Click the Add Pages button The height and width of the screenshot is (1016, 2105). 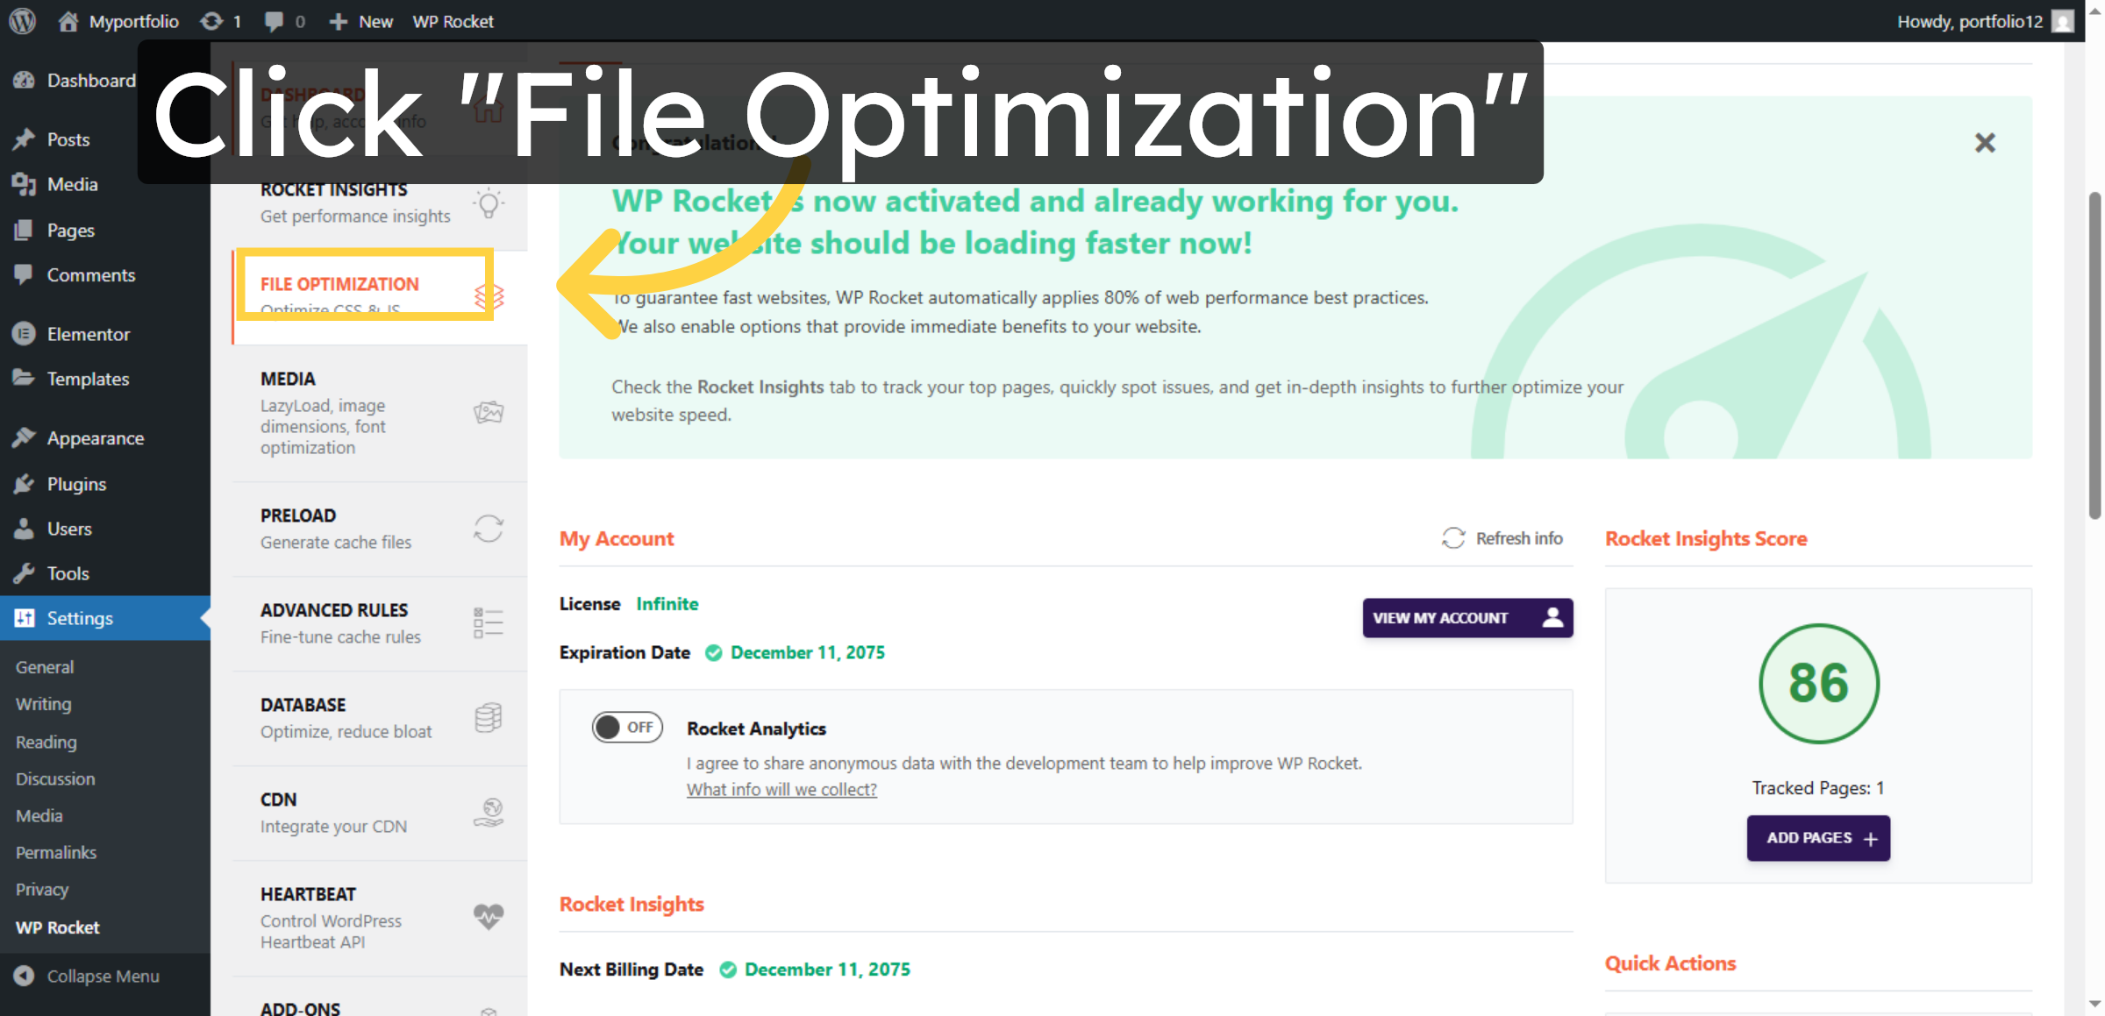[x=1818, y=838]
